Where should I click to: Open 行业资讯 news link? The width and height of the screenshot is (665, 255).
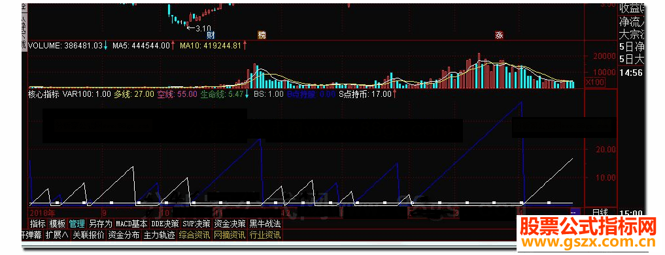(265, 235)
